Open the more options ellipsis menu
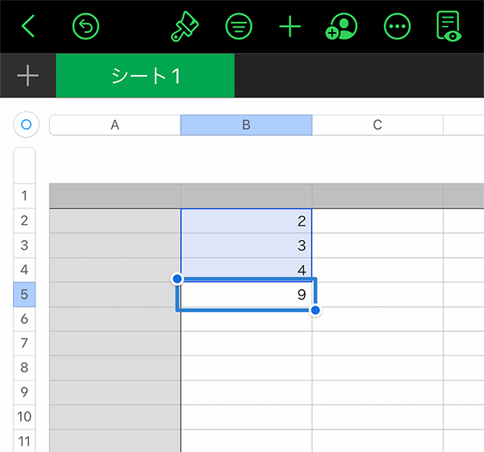Image resolution: width=484 pixels, height=452 pixels. [x=397, y=27]
